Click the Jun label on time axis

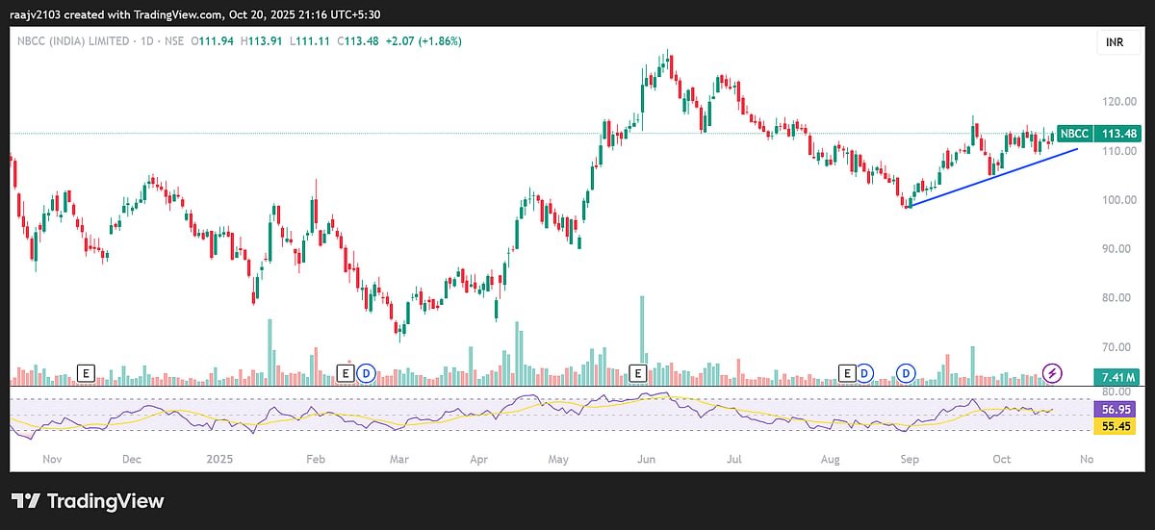tap(646, 460)
